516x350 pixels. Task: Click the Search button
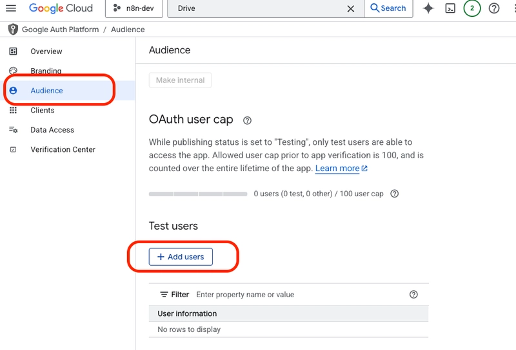pyautogui.click(x=388, y=8)
